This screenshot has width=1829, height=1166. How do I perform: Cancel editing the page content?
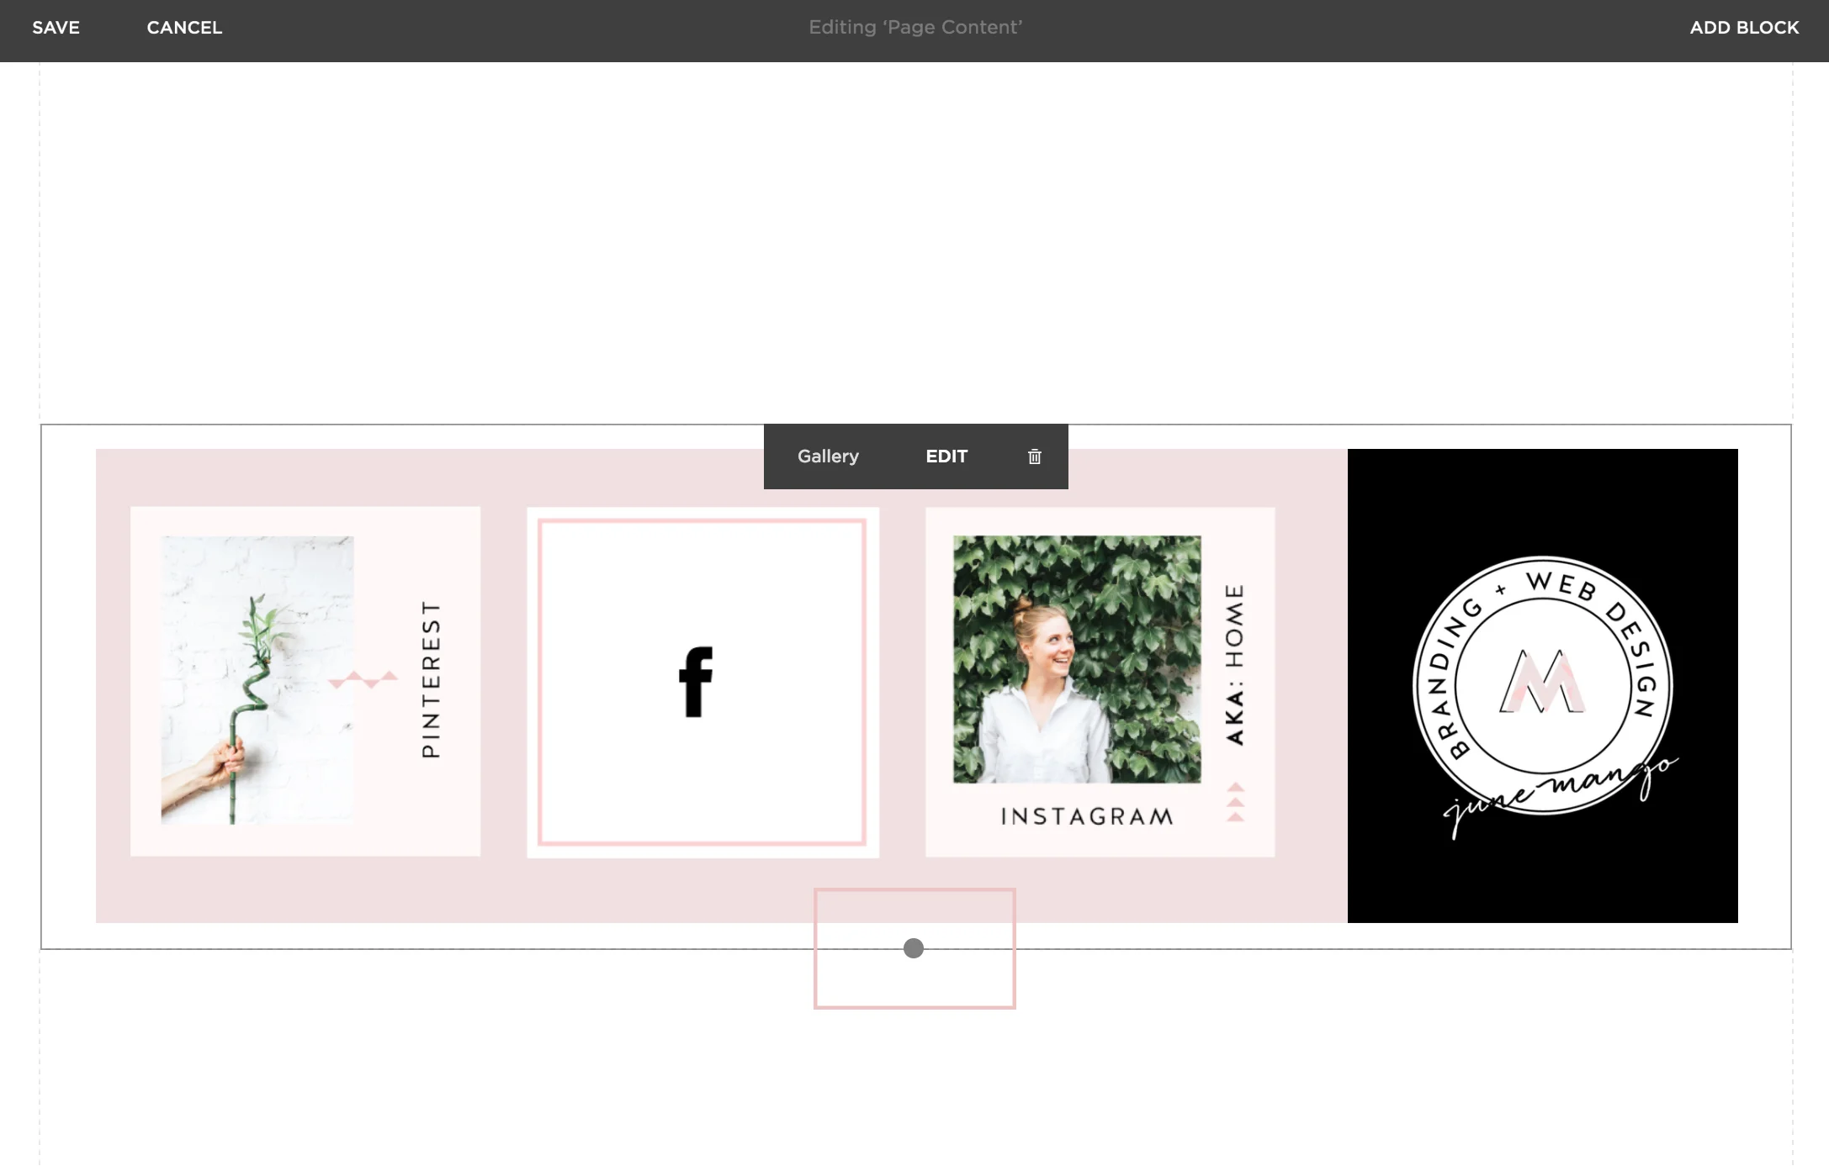[184, 27]
